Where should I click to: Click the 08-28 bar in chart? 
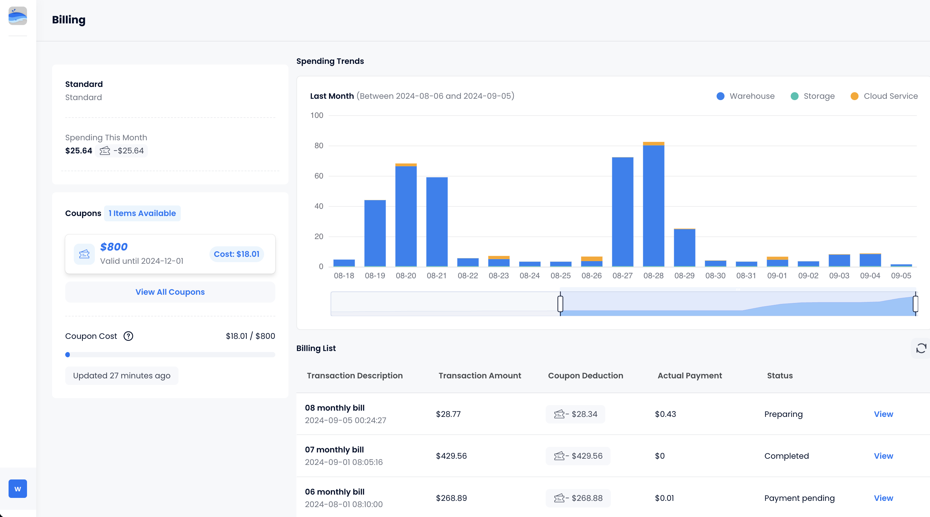click(x=653, y=204)
